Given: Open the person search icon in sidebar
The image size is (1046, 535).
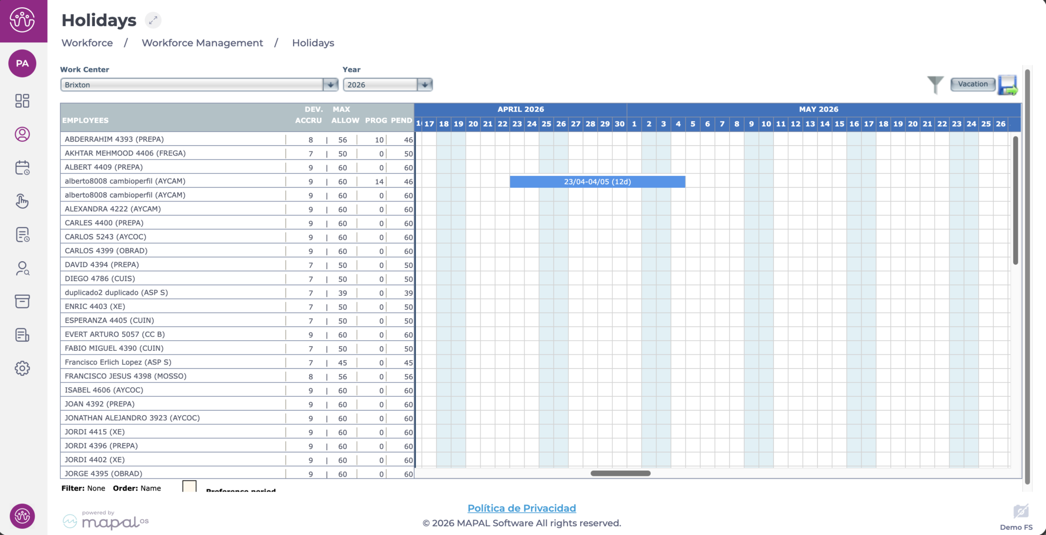Looking at the screenshot, I should (x=22, y=268).
